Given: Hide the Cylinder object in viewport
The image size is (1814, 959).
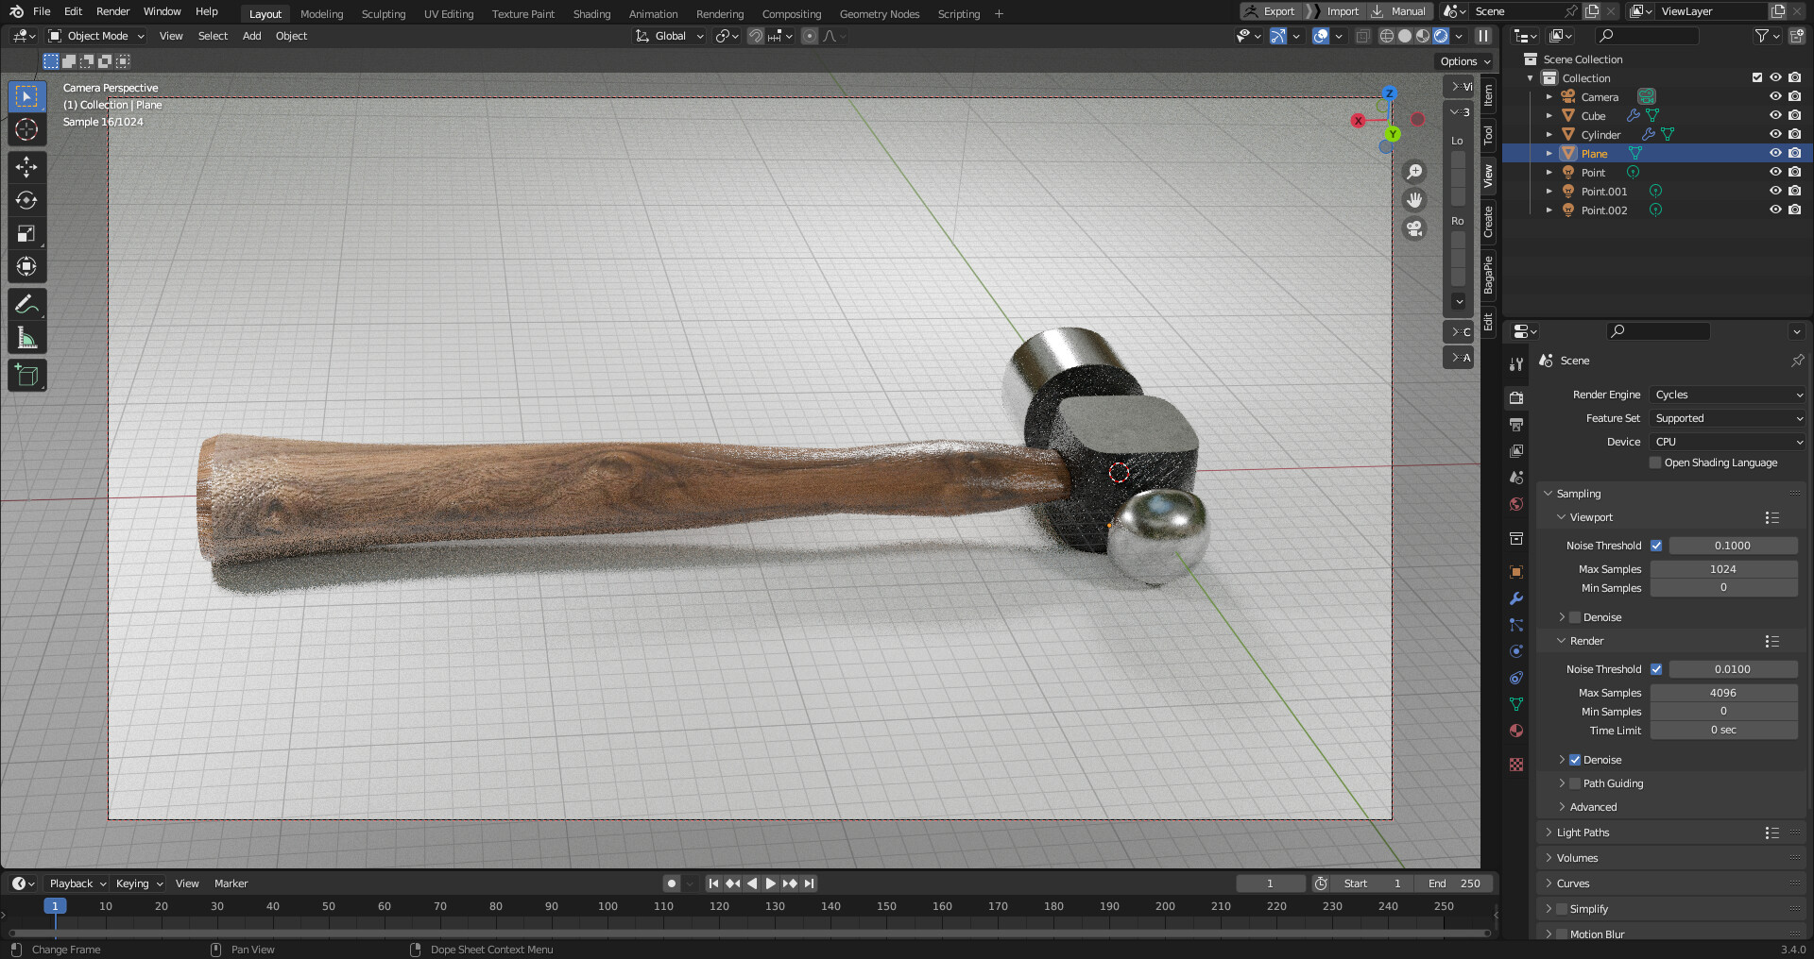Looking at the screenshot, I should click(1776, 134).
